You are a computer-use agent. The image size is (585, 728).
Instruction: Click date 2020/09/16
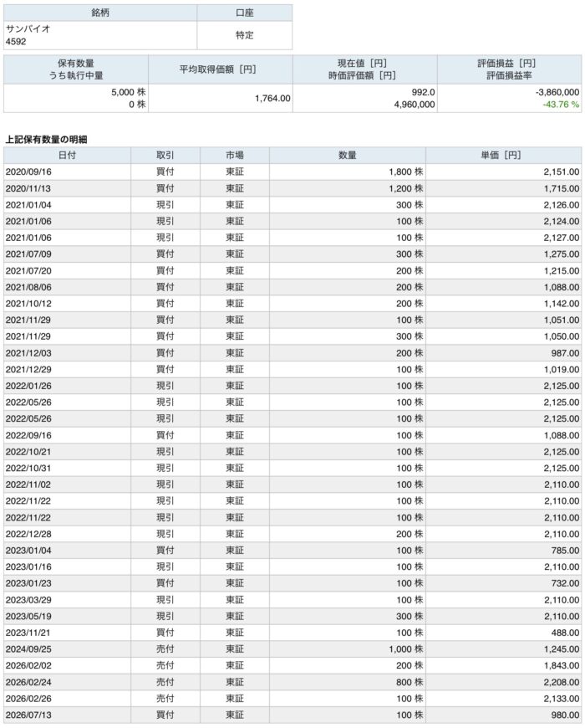(28, 172)
